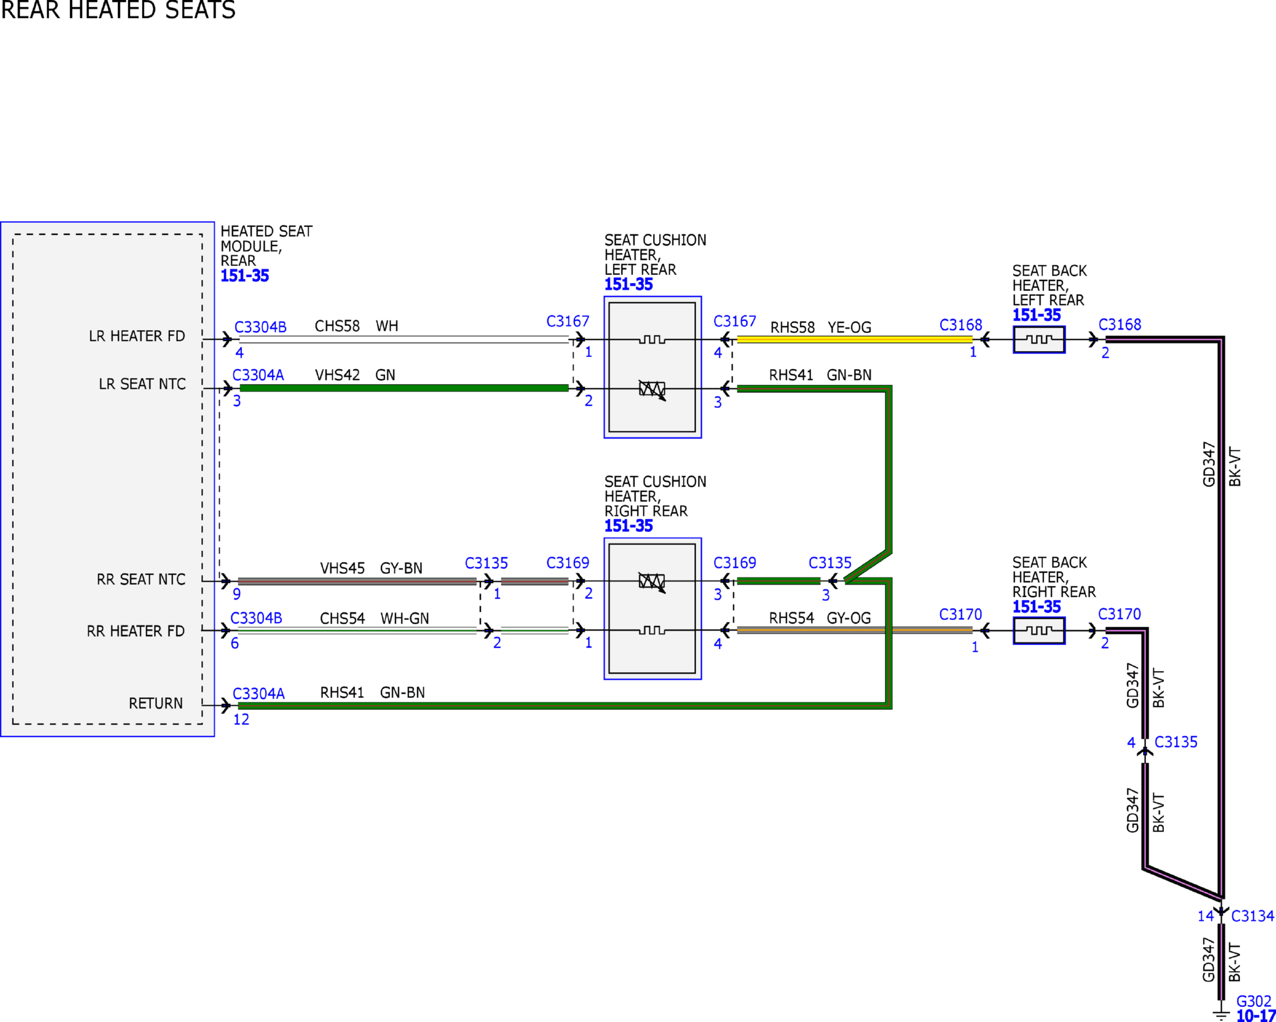The height and width of the screenshot is (1022, 1276).
Task: Select the yellow RHS58 YE-OG wire
Action: point(854,340)
